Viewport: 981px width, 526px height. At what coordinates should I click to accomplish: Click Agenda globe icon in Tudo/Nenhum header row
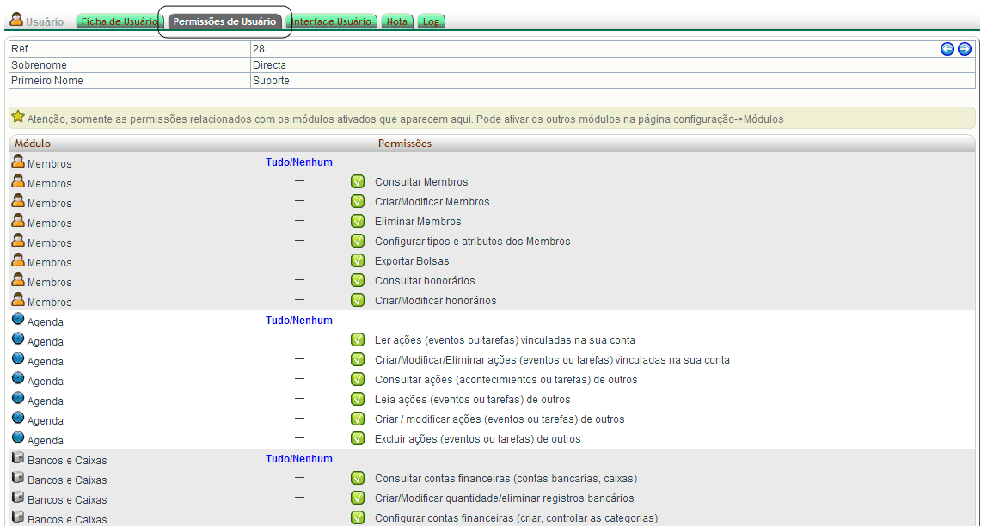click(18, 319)
